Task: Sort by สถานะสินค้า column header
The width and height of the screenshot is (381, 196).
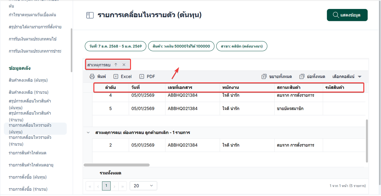Action: tap(299, 88)
